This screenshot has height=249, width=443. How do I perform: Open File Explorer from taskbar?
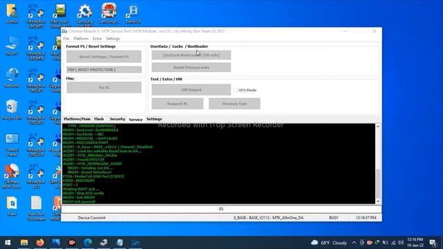click(x=24, y=243)
